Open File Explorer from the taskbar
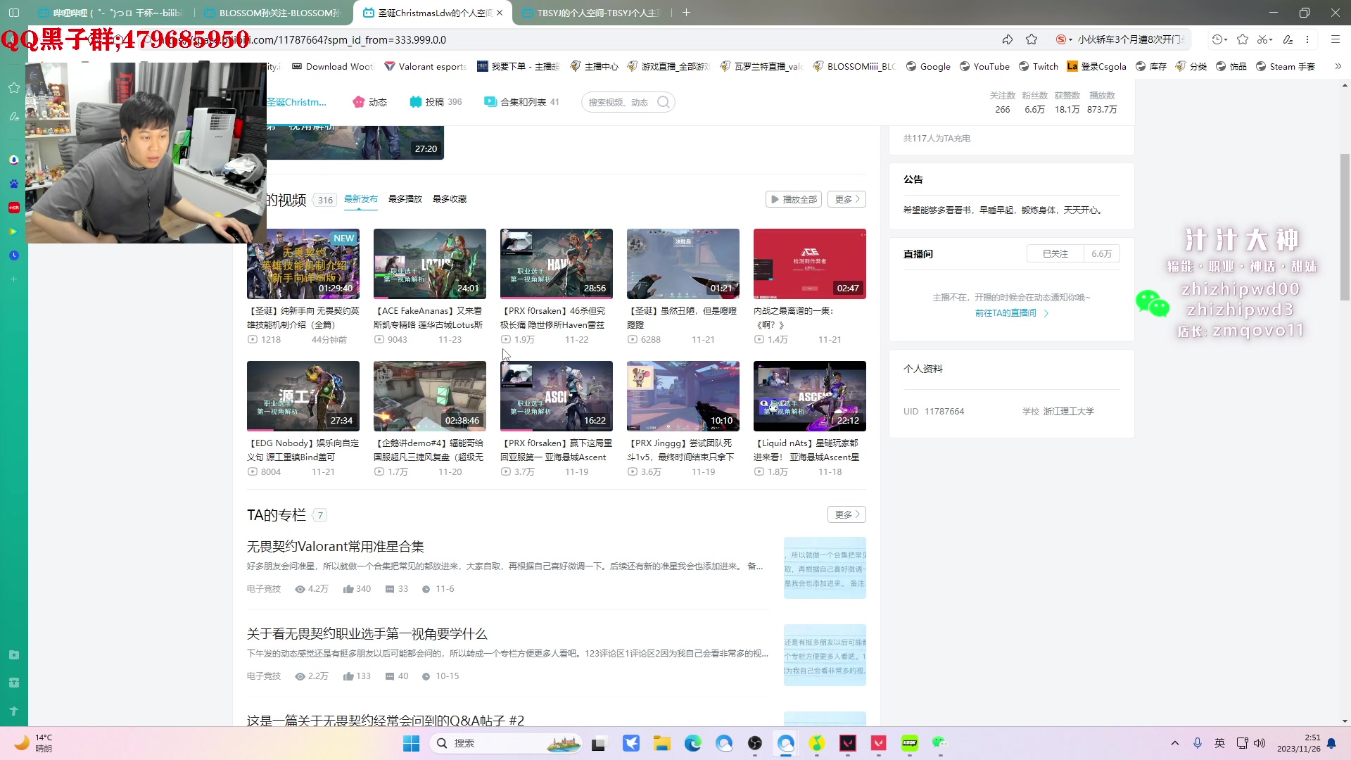This screenshot has height=760, width=1351. coord(662,743)
